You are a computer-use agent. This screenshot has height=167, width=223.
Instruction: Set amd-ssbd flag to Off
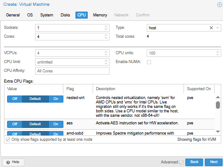pyautogui.click(x=15, y=133)
